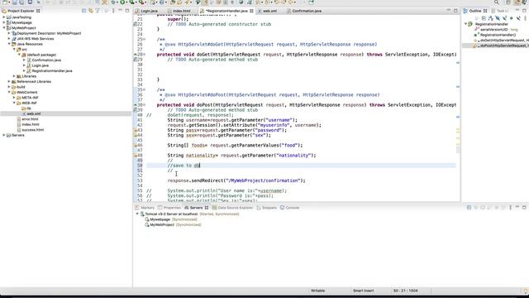
Task: Open Servers view menu (three dots)
Action: click(510, 208)
